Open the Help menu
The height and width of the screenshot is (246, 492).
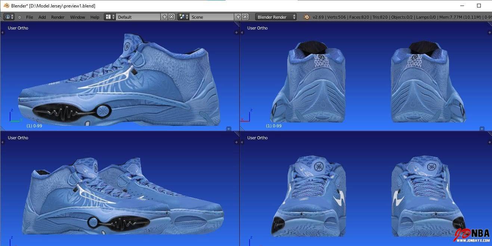[x=95, y=17]
